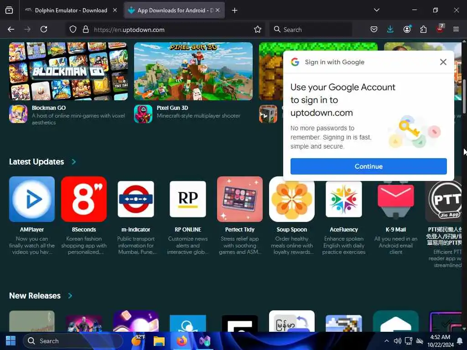The image size is (467, 350).
Task: Click the Pixel Gun 3D title text
Action: [172, 108]
